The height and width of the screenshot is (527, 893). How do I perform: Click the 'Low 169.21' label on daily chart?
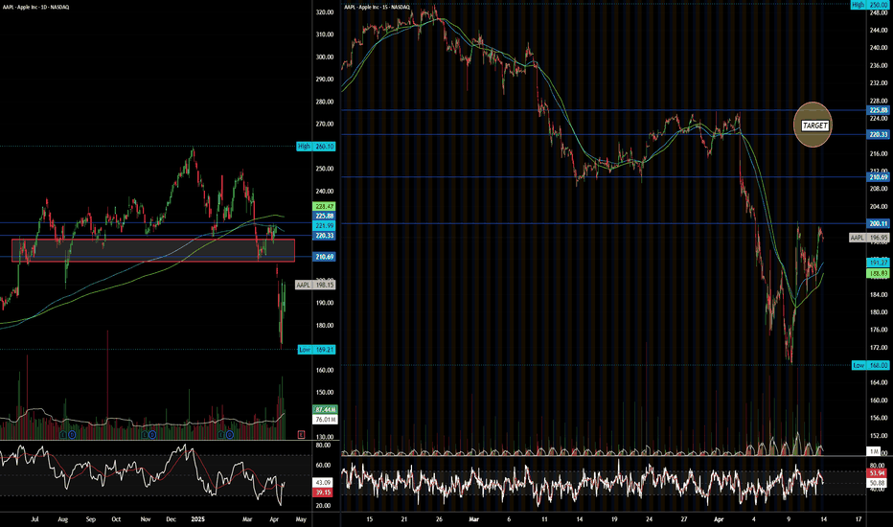316,349
